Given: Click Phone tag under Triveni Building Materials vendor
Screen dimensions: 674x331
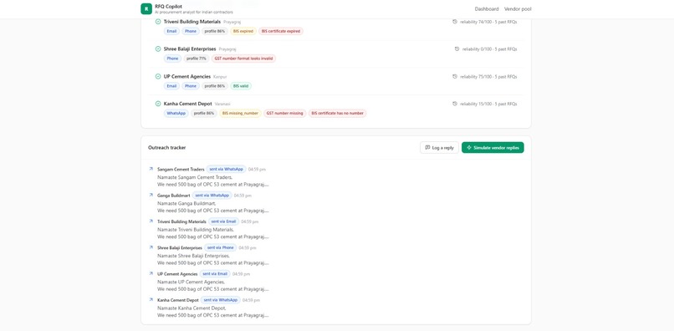Looking at the screenshot, I should coord(191,32).
